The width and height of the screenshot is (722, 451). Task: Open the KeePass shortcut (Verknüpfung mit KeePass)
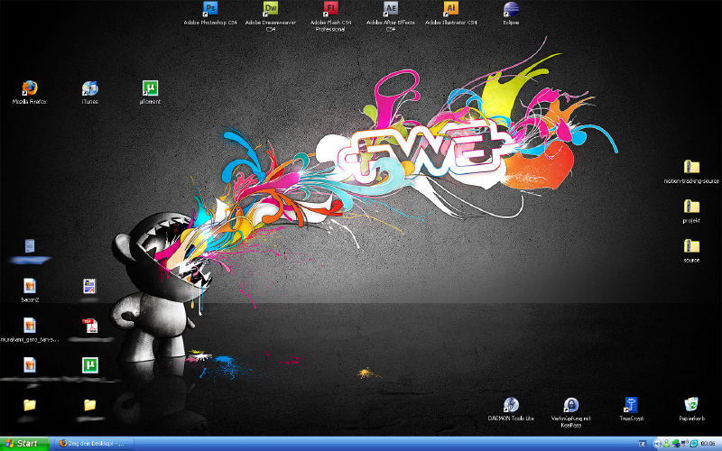point(571,412)
